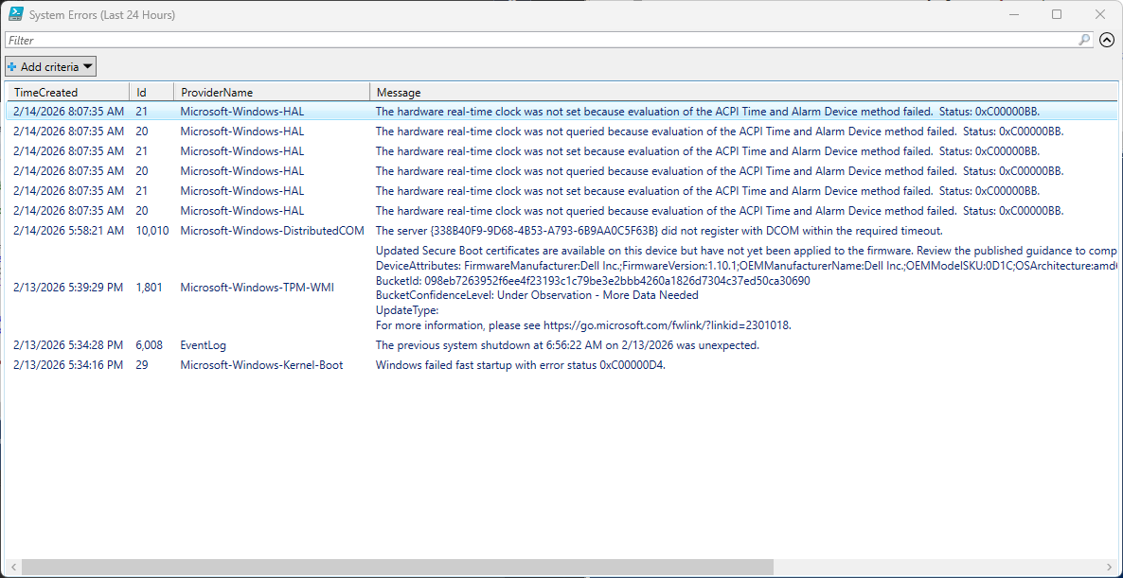This screenshot has width=1123, height=578.
Task: Sort events by the Id column header
Action: click(151, 92)
